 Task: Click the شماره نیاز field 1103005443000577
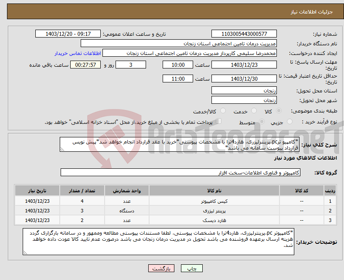tap(244, 34)
